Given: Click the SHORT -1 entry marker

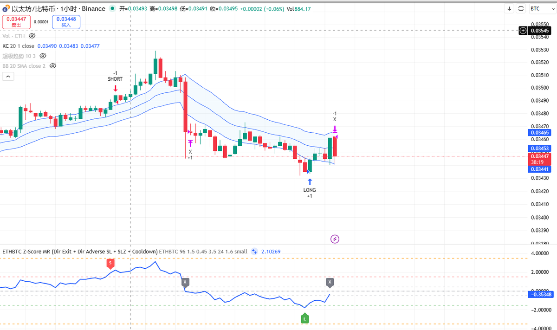Looking at the screenshot, I should click(x=115, y=82).
